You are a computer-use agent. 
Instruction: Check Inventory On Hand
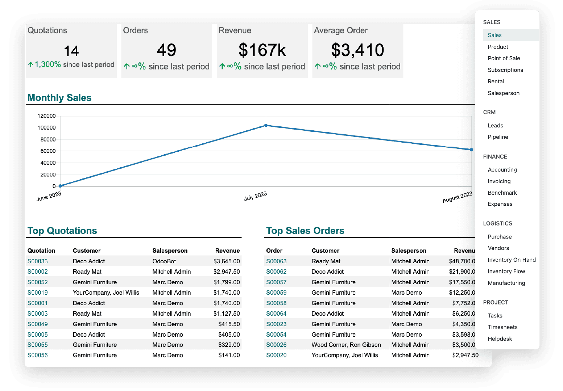point(512,260)
